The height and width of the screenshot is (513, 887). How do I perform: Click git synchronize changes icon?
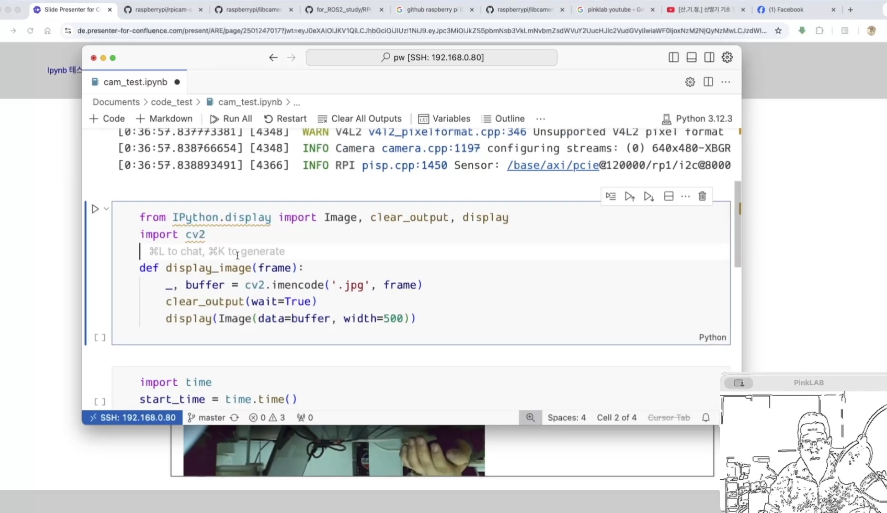[x=235, y=417]
